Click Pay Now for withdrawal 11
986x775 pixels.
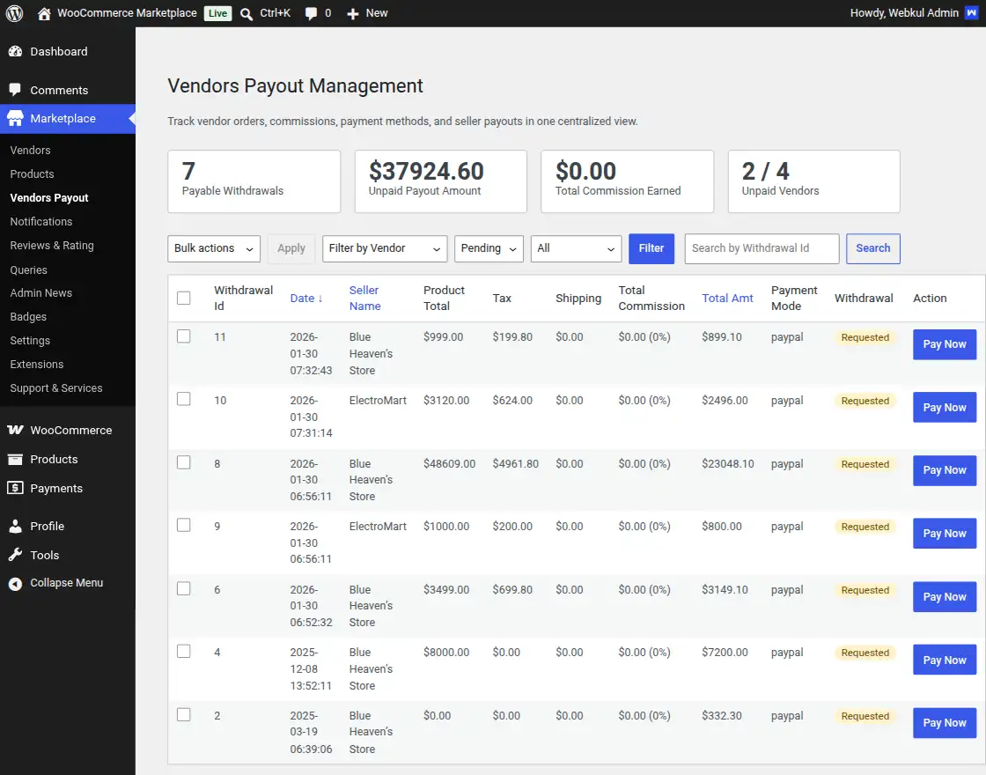point(945,344)
